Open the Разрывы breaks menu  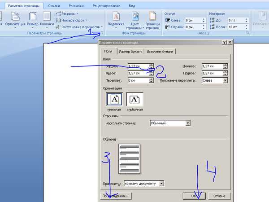[67, 13]
